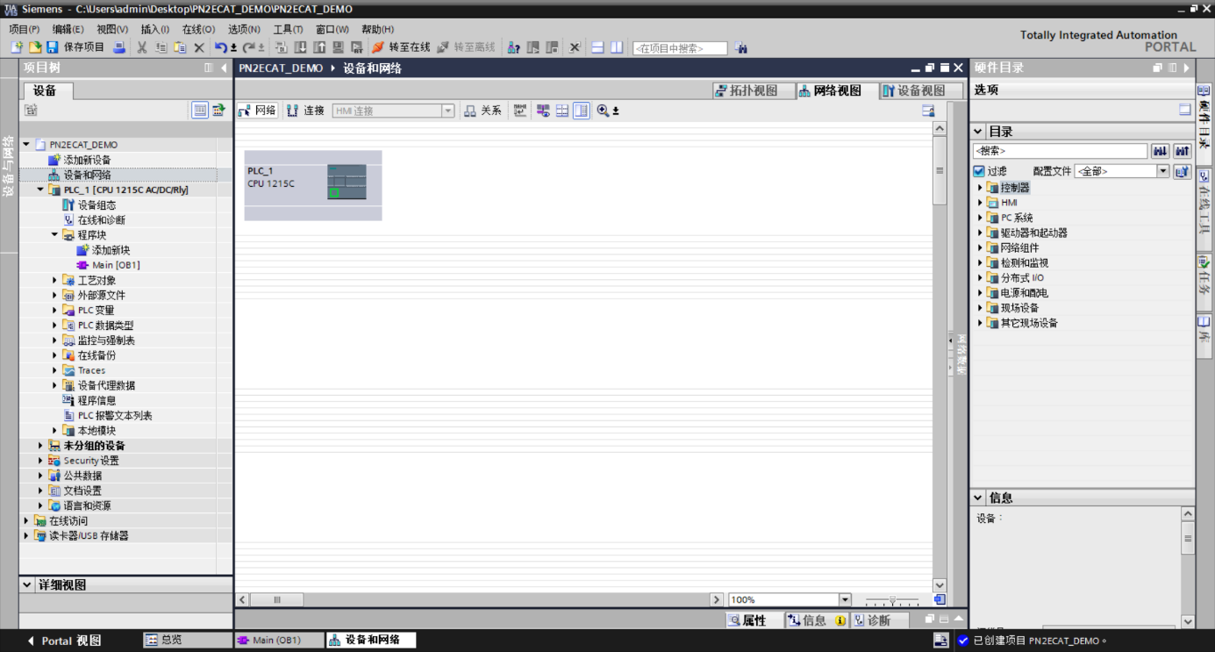Click the New project icon

17,47
